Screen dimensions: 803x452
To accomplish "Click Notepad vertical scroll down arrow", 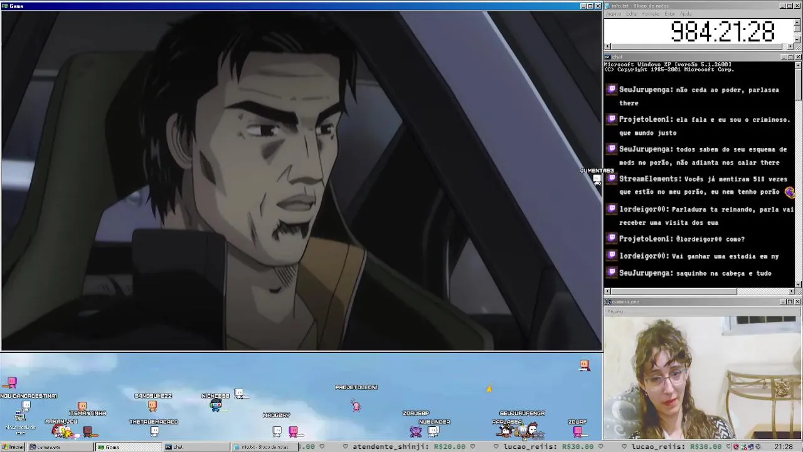I will point(797,40).
